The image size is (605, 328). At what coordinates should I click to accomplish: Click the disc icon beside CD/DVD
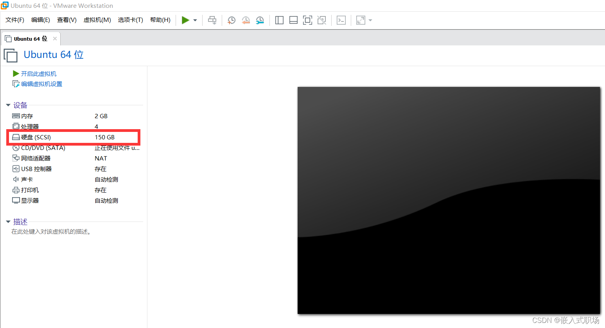(16, 148)
